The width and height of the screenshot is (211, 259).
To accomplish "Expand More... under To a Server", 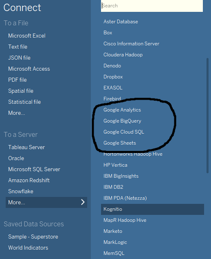I will pos(46,202).
